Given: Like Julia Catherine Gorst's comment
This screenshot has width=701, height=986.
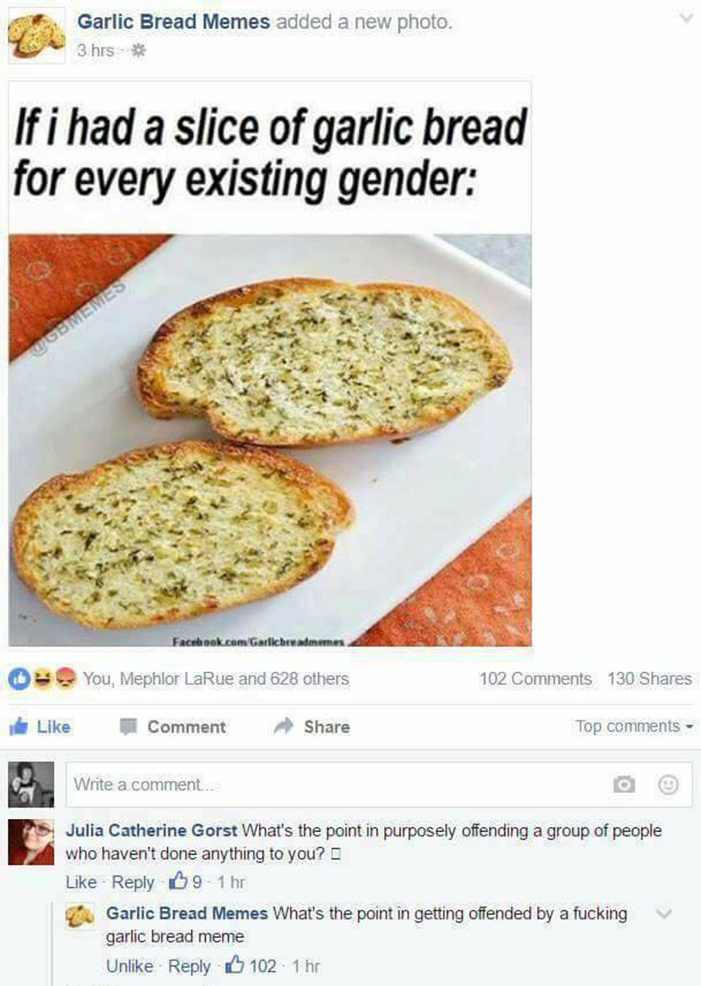Looking at the screenshot, I should click(x=81, y=882).
